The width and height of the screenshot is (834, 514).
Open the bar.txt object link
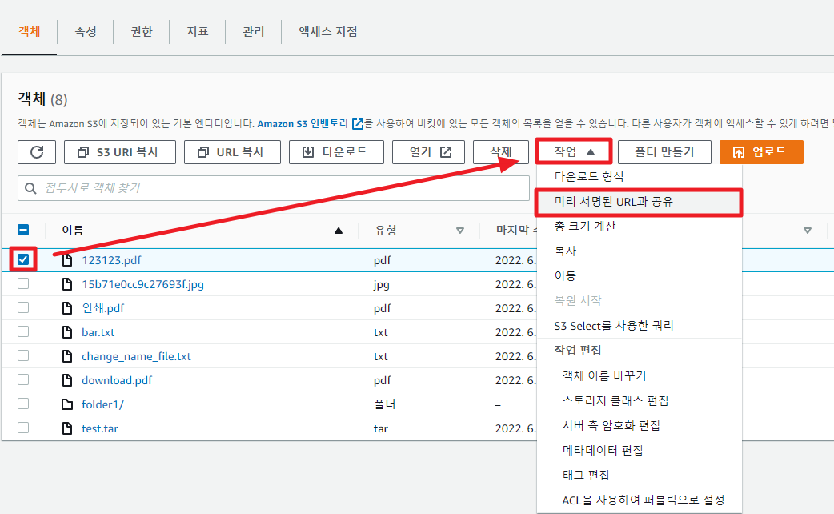pos(98,332)
